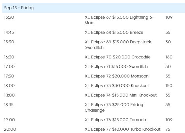The image size is (185, 133).
Task: Select the 75 buy-in for Turbo Knockout
Action: 168,129
